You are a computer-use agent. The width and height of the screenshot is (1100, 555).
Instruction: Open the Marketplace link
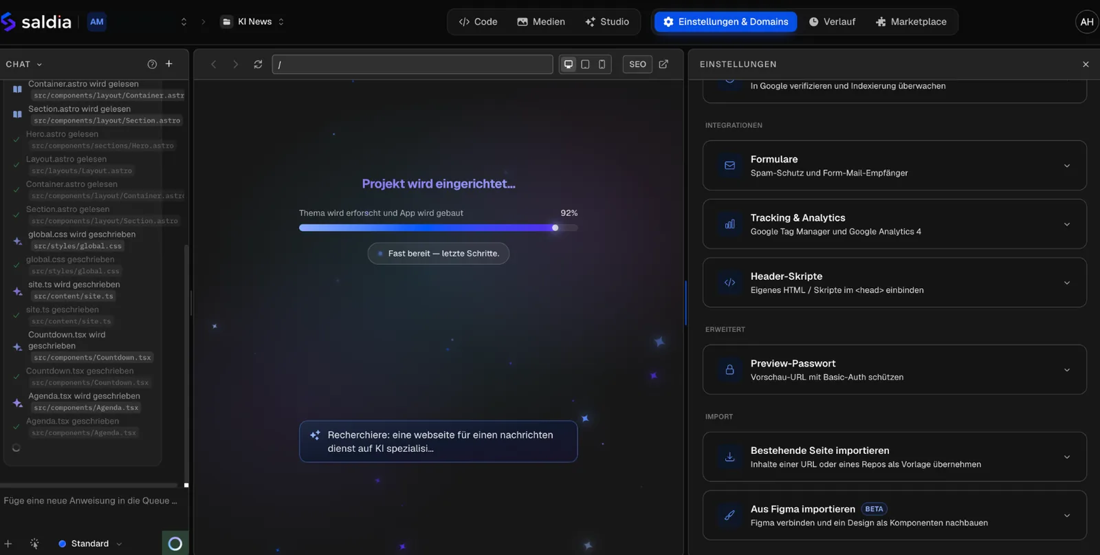[x=911, y=21]
